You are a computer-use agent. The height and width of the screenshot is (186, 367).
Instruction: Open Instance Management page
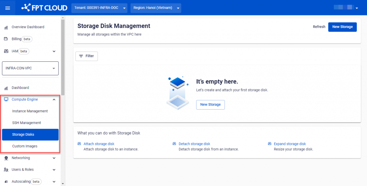pyautogui.click(x=30, y=111)
